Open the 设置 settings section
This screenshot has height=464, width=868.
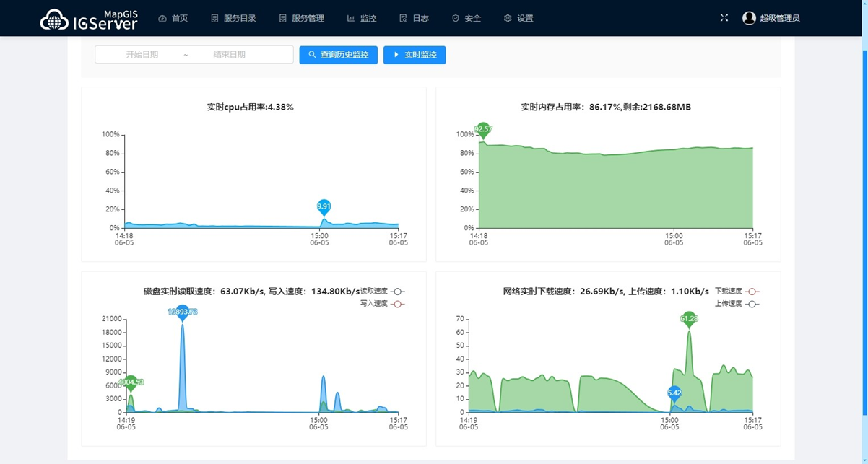[517, 18]
